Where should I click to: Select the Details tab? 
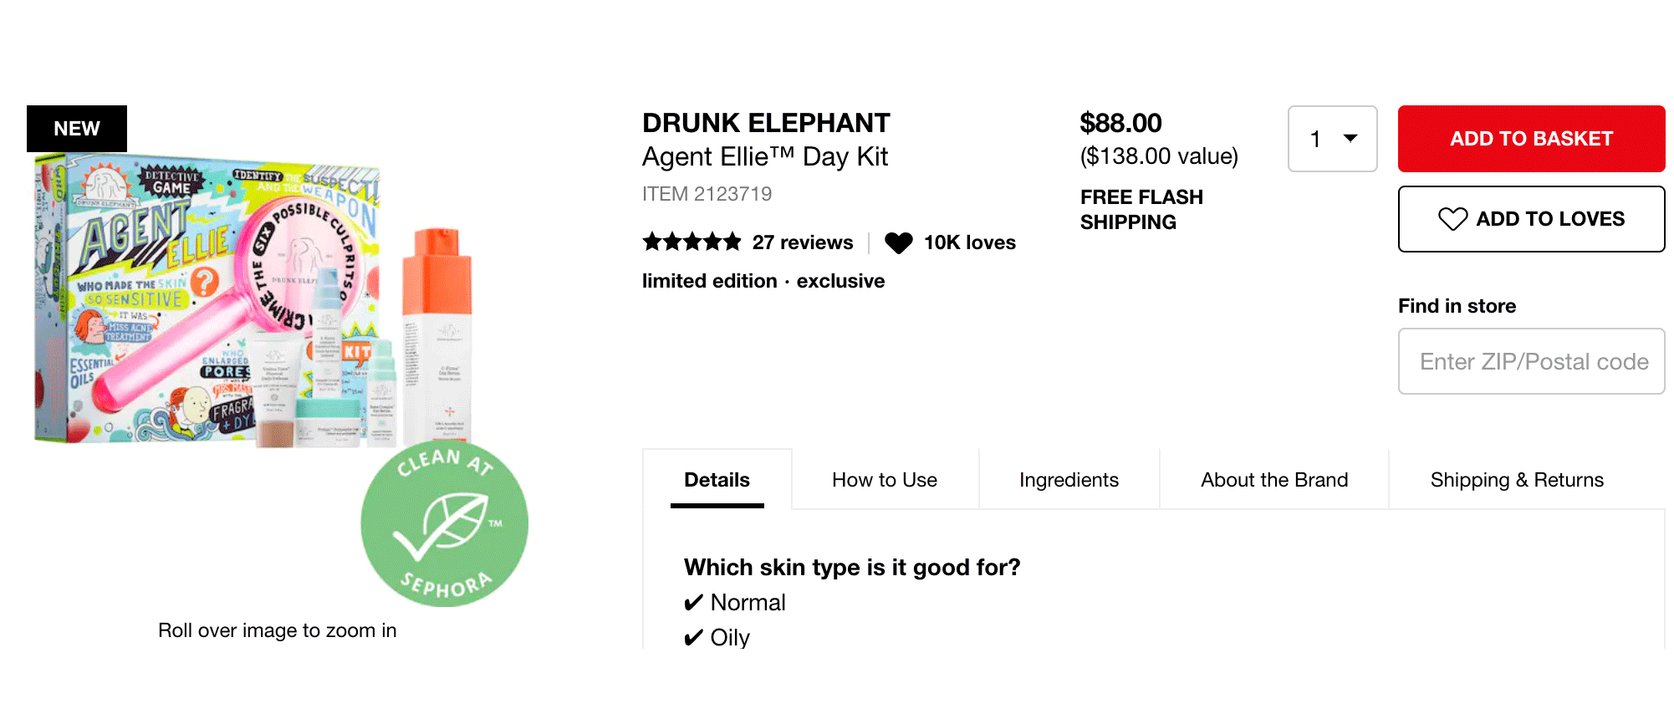717,480
